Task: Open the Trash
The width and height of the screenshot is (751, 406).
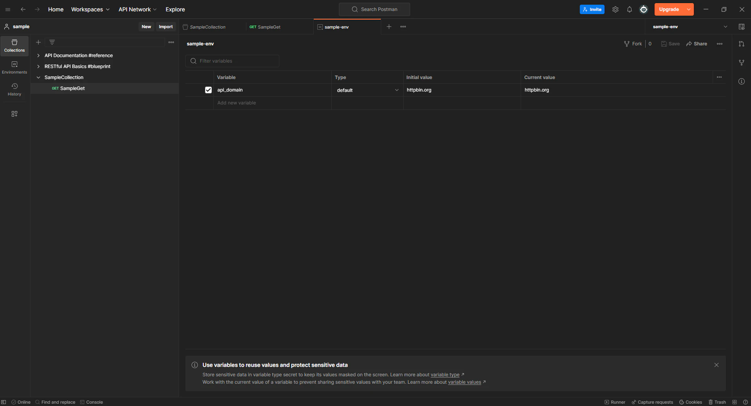Action: (x=717, y=402)
